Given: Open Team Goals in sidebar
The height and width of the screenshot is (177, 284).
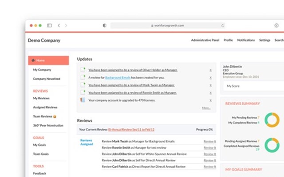Looking at the screenshot, I should point(41,154).
